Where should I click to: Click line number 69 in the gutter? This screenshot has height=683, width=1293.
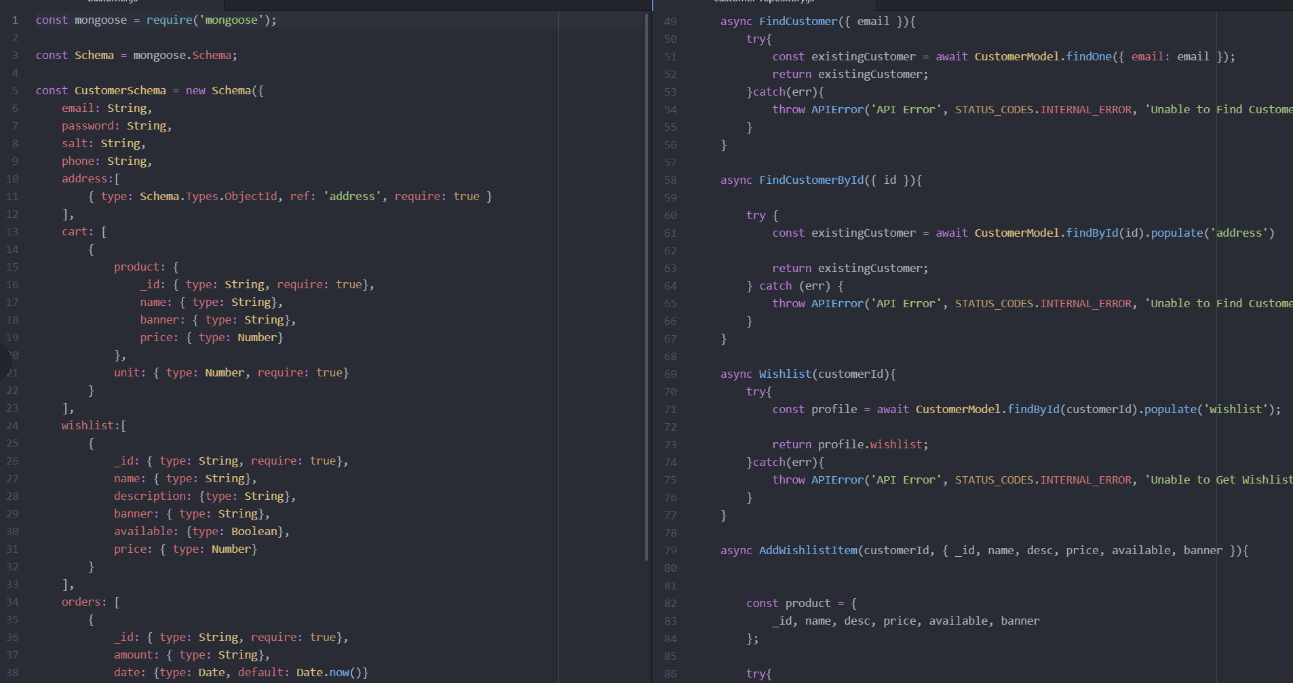pyautogui.click(x=670, y=374)
